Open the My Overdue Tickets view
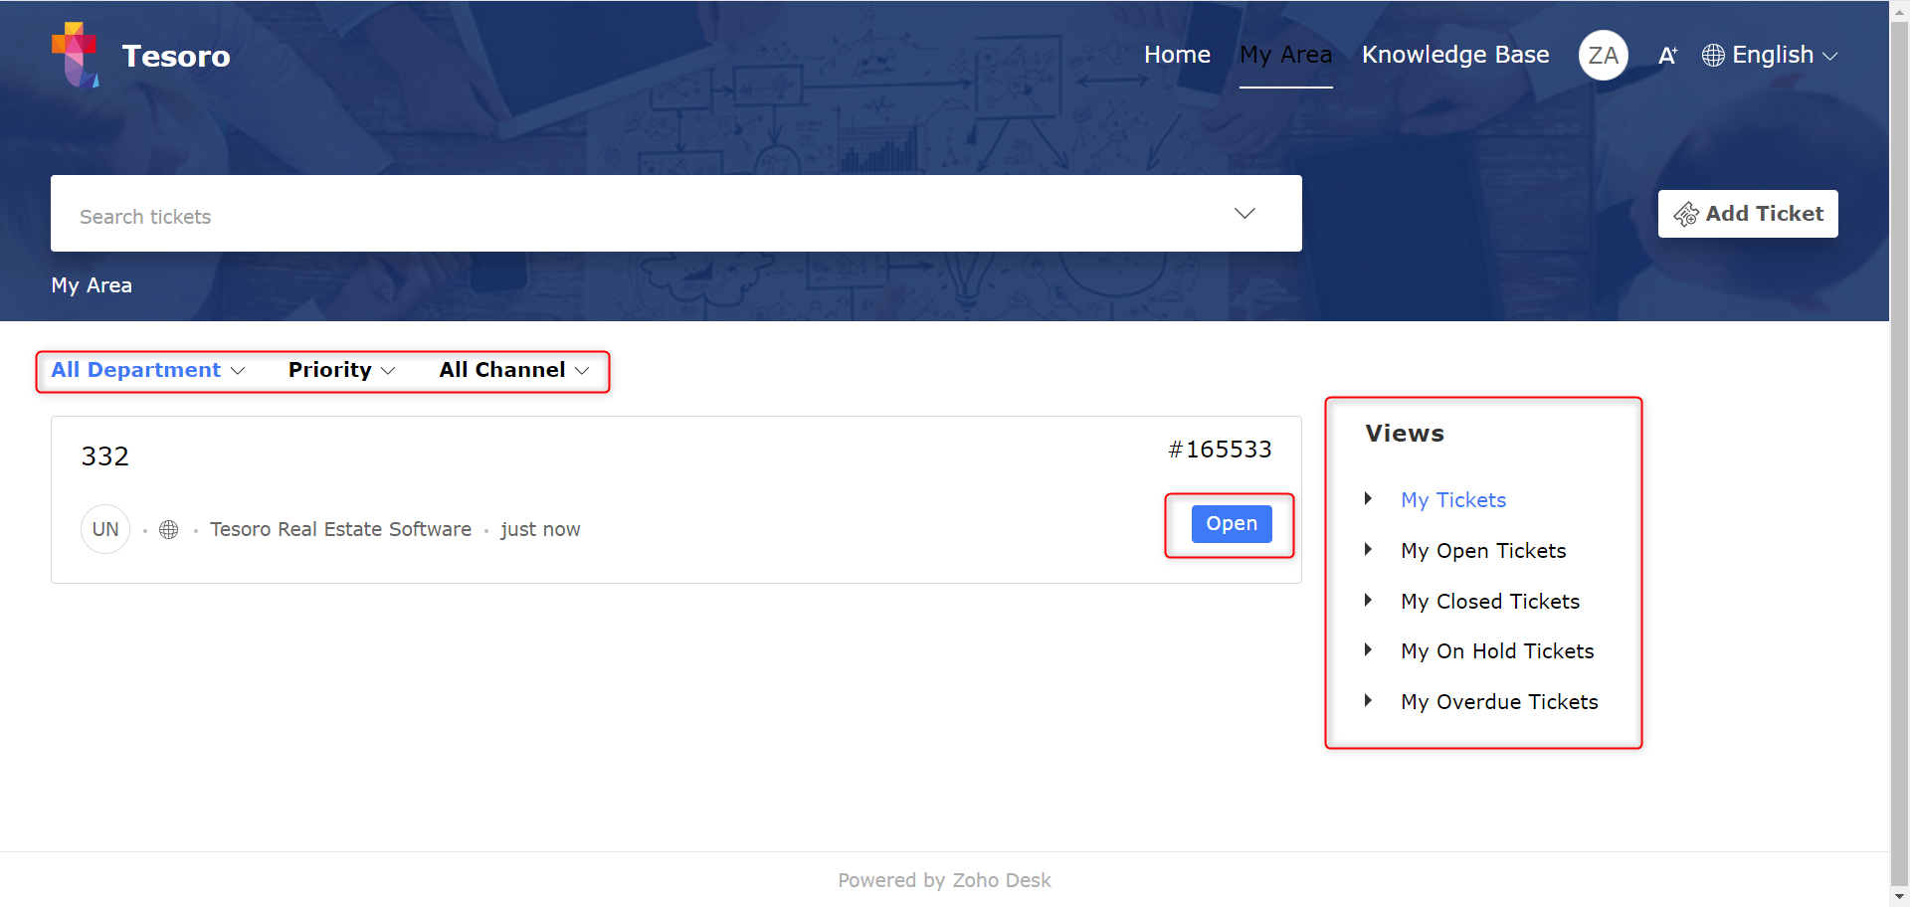 [1499, 702]
